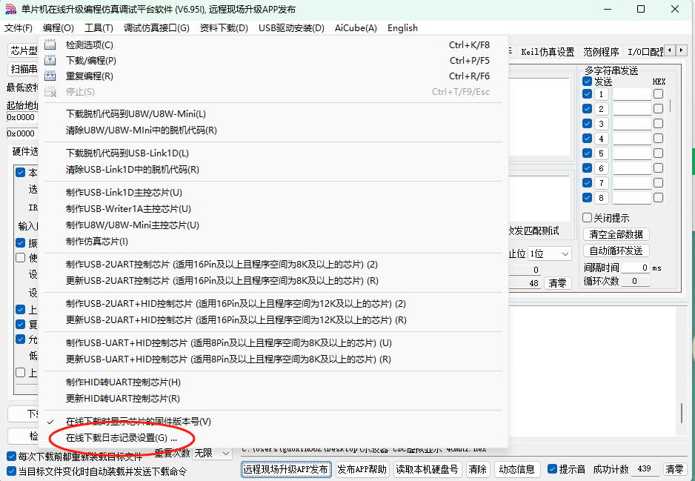Click 清除 button in bottom bar
Image resolution: width=695 pixels, height=481 pixels.
(x=477, y=469)
